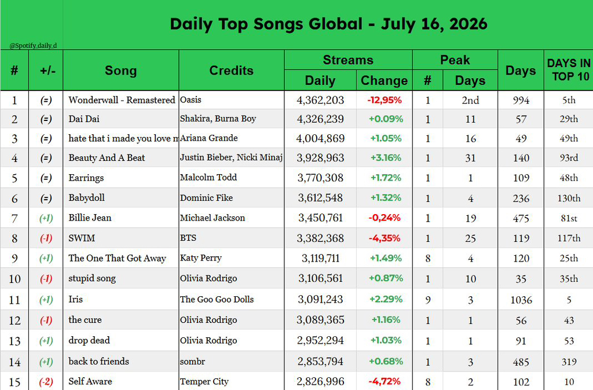Select the BTS credits cell
Image resolution: width=593 pixels, height=390 pixels.
[x=231, y=238]
